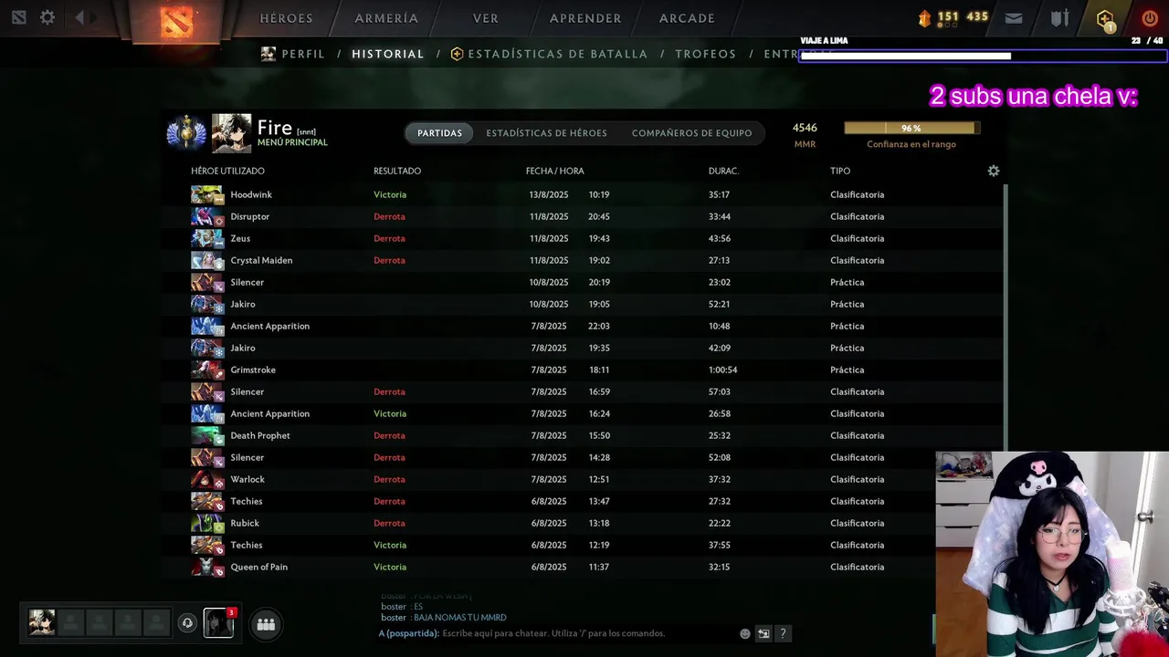Switch to the Perfil tab
This screenshot has width=1169, height=657.
pyautogui.click(x=303, y=54)
